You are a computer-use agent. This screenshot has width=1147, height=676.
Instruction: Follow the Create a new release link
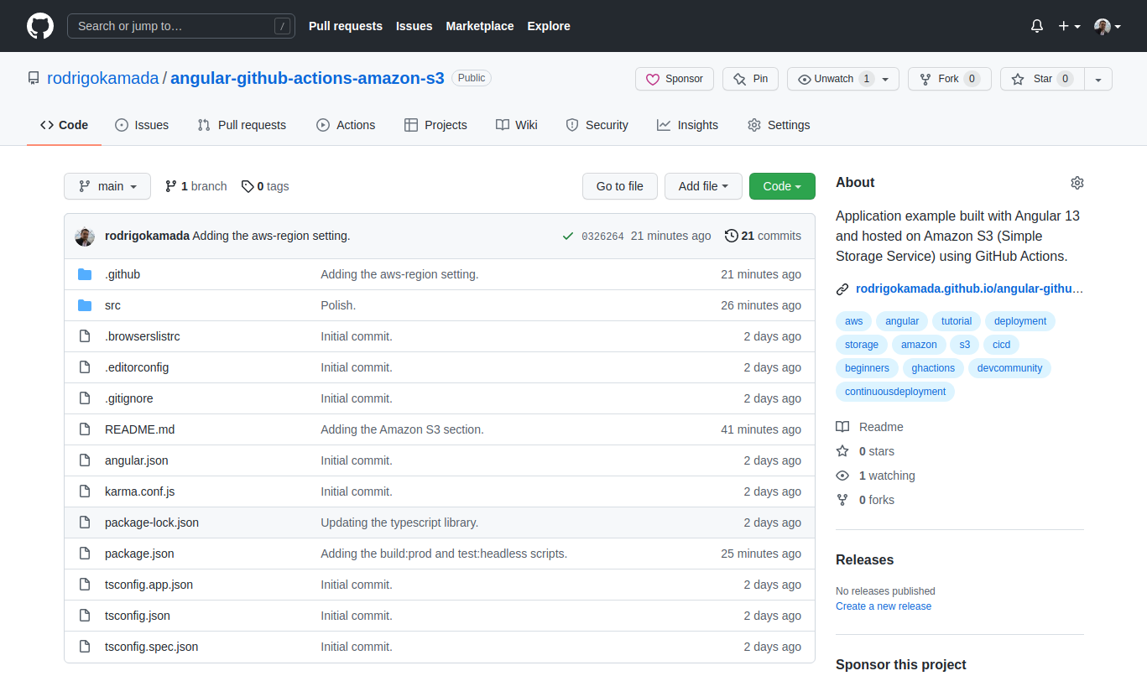(x=883, y=606)
